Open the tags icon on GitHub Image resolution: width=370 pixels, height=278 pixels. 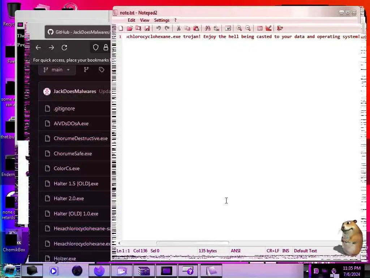[x=102, y=70]
